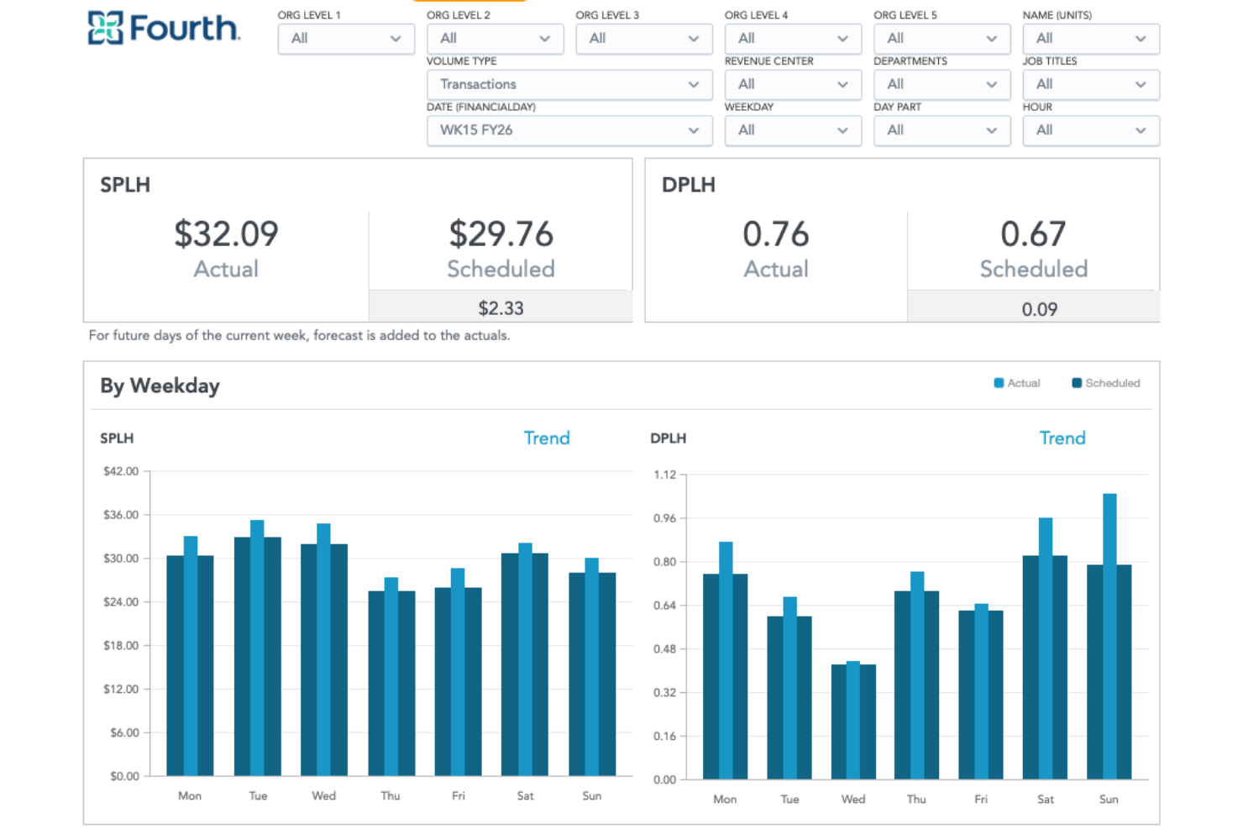Screen dimensions: 1243x829
Task: Click the Wed actual bar in DPLH chart
Action: (x=853, y=720)
